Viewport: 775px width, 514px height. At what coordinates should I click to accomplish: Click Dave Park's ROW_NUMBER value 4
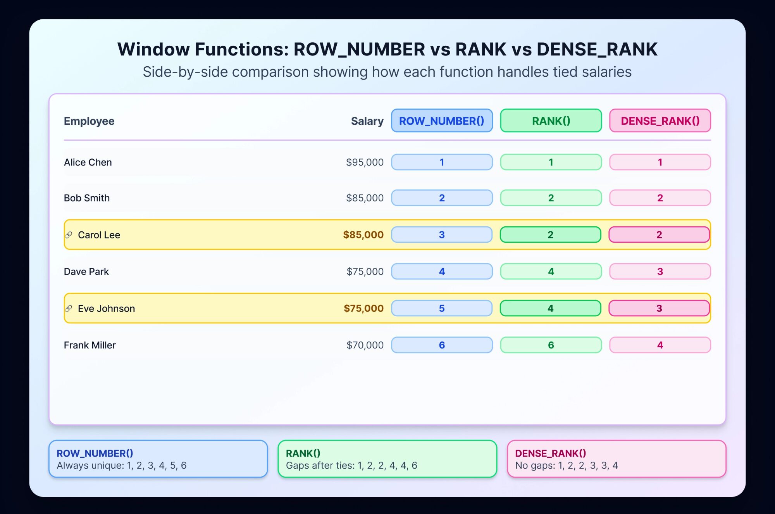tap(442, 271)
